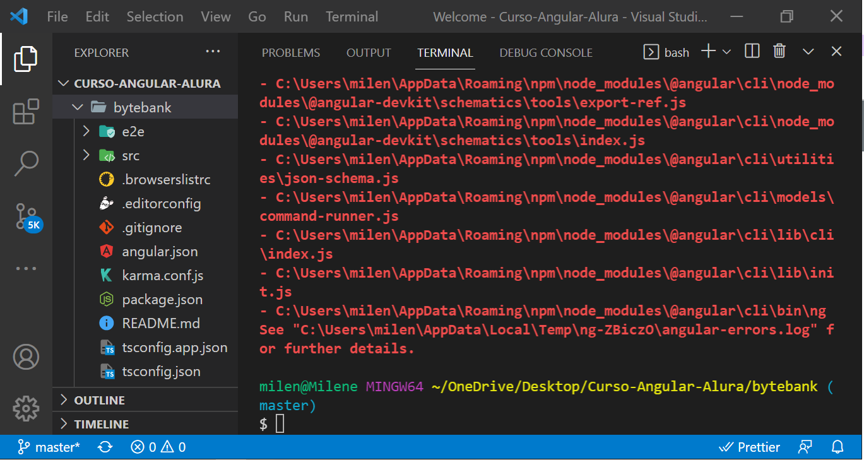The width and height of the screenshot is (864, 460).
Task: Synchronize changes icon in status bar
Action: tap(105, 447)
